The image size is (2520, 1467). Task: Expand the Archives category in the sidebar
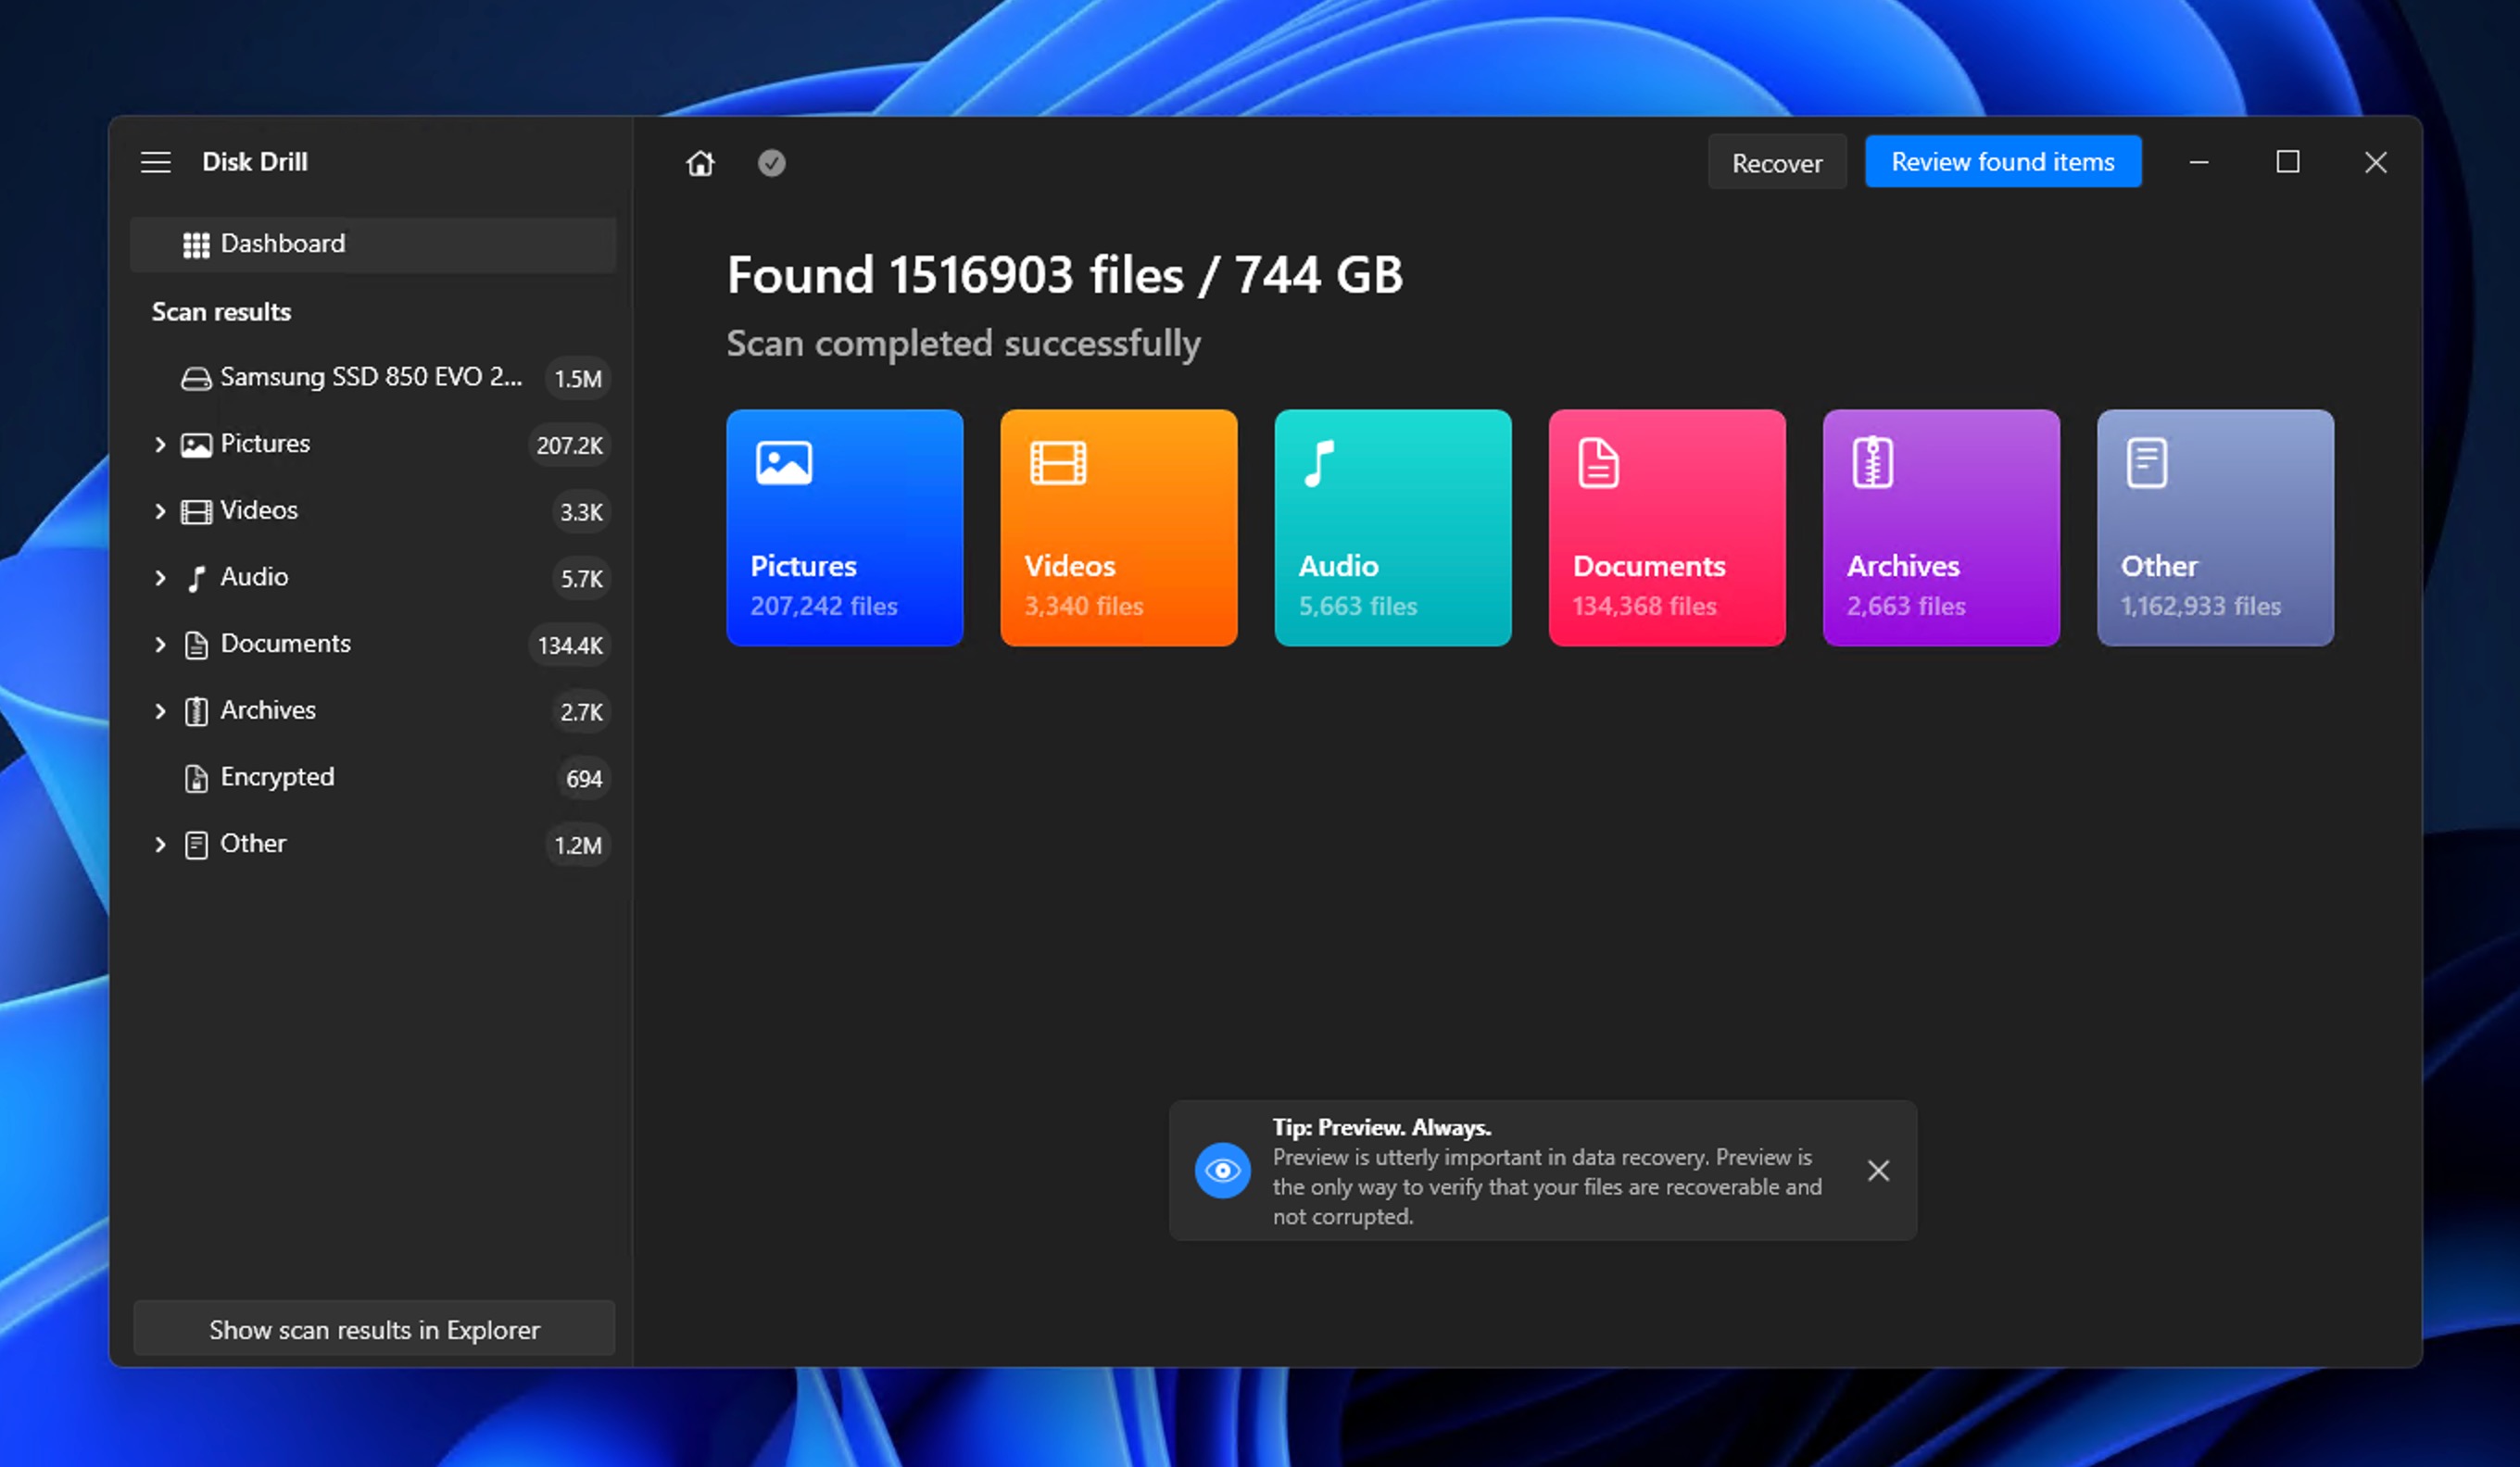[160, 710]
